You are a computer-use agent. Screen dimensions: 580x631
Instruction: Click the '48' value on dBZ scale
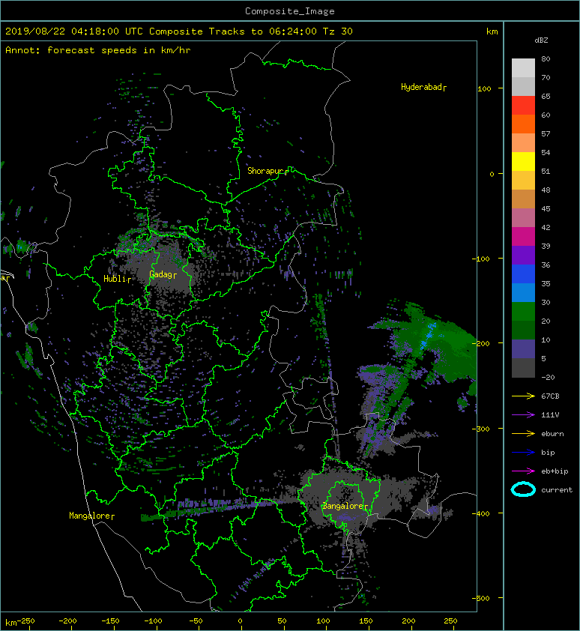[x=546, y=190]
